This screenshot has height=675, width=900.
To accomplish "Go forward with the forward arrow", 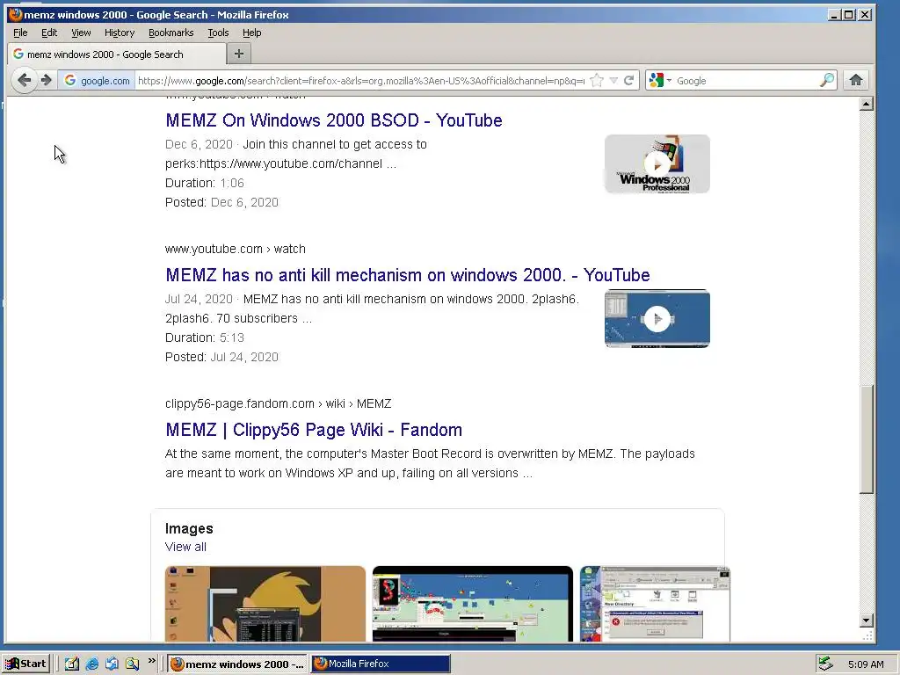I will [47, 80].
